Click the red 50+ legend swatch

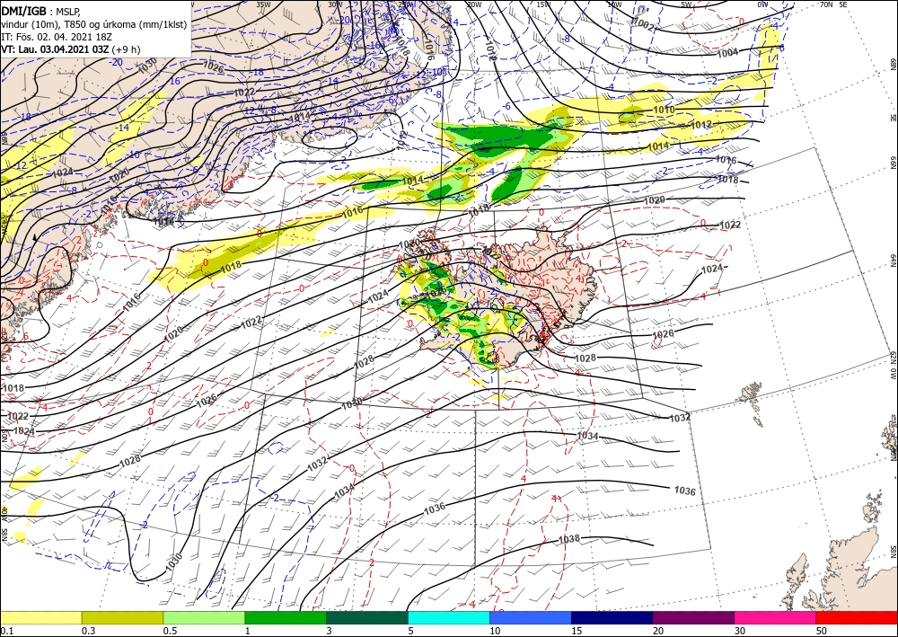tap(857, 617)
